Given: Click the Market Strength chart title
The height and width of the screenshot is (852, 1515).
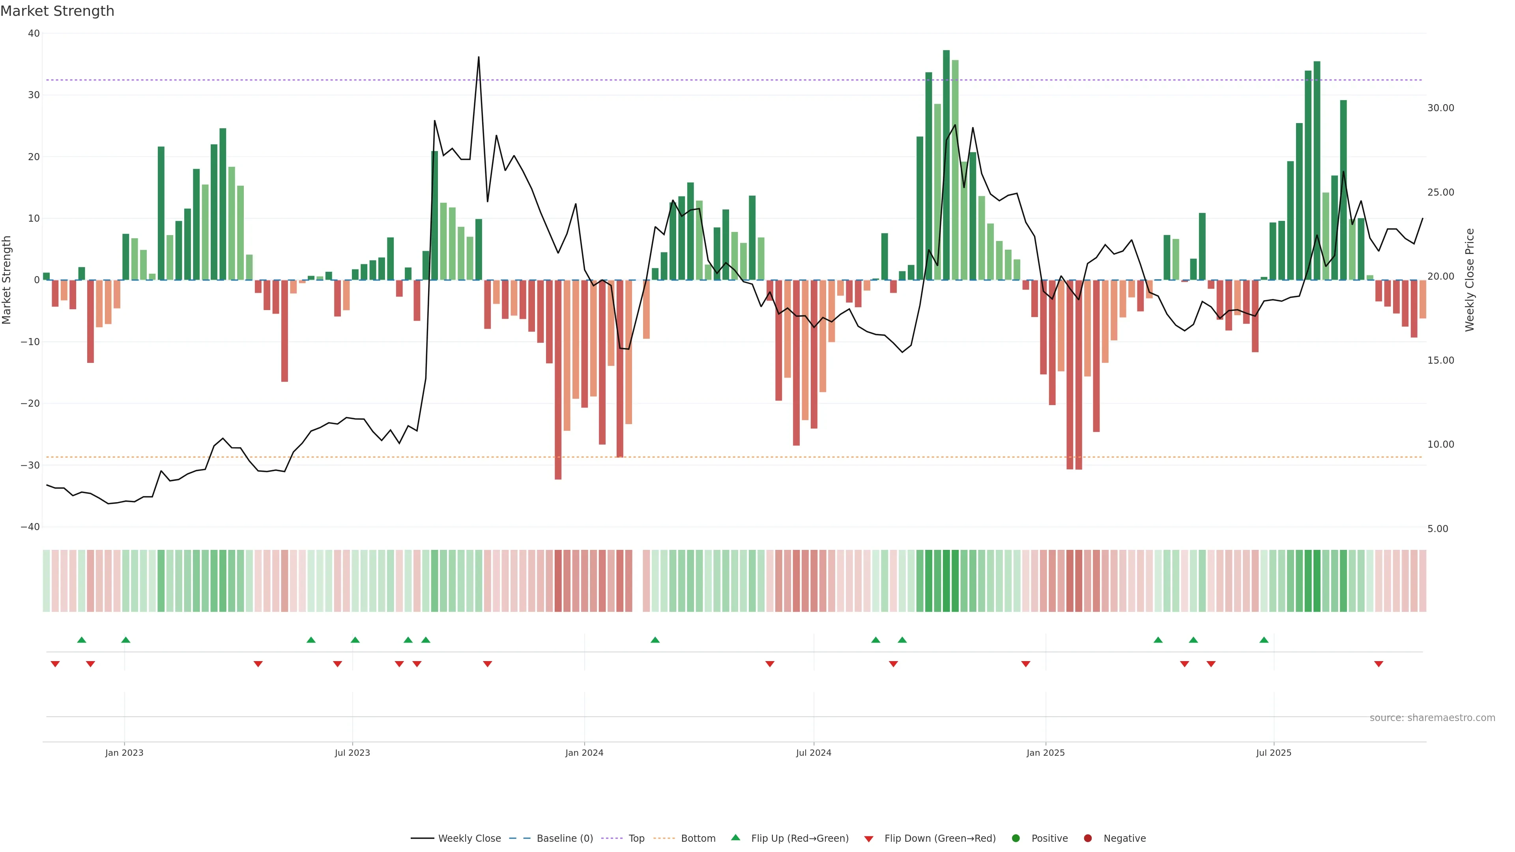Looking at the screenshot, I should [x=57, y=11].
